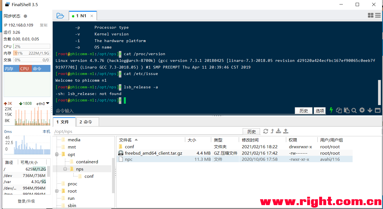Viewport: 383px width, 209px height.
Task: Click the down arrow icon in the terminal toolbar
Action: 370,110
